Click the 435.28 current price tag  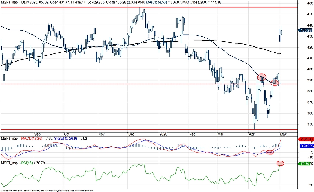pos(305,30)
